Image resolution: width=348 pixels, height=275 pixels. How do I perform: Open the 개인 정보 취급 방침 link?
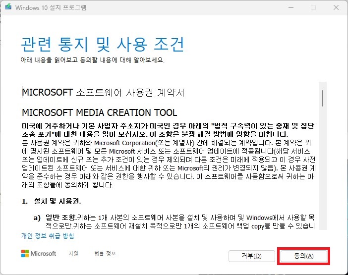[x=48, y=236]
